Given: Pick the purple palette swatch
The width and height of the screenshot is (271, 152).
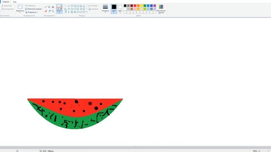Looking at the screenshot, I should tap(155, 5).
